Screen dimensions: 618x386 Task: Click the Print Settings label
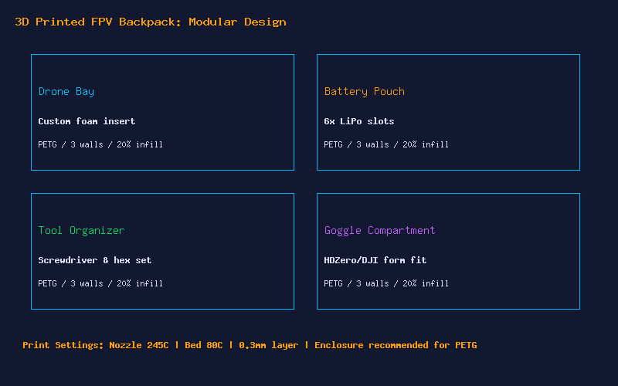point(63,345)
